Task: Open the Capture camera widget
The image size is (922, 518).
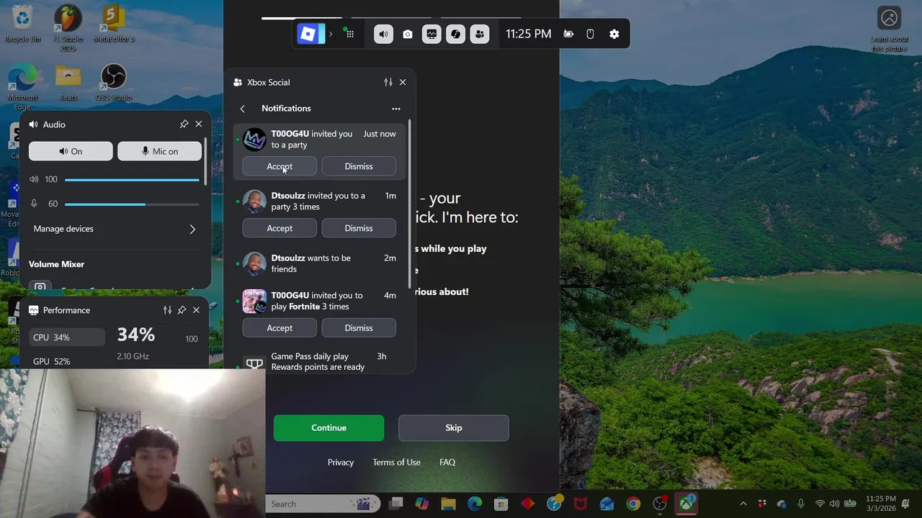Action: pos(408,34)
